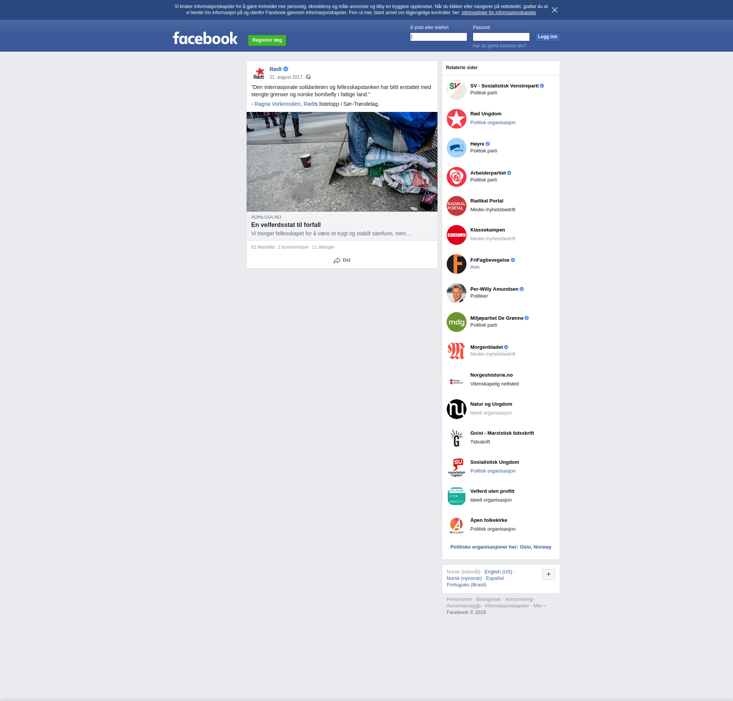Open Morgenbladet page name link
Image resolution: width=733 pixels, height=701 pixels.
[486, 347]
